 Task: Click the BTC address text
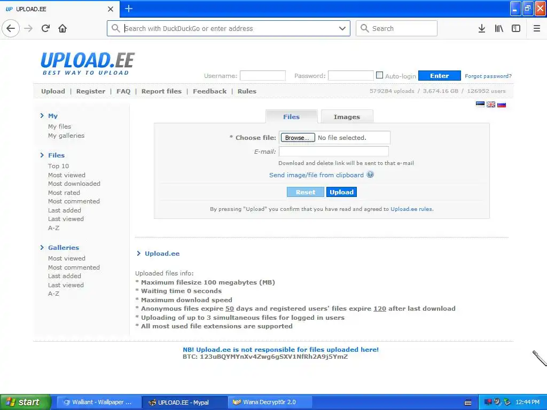point(265,357)
